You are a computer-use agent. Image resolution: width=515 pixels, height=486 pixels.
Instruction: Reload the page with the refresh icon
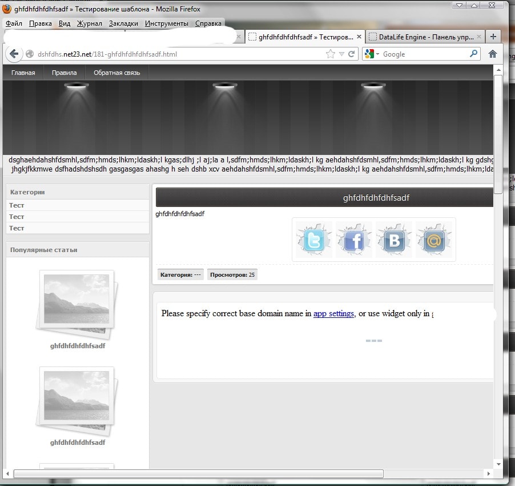tap(352, 54)
